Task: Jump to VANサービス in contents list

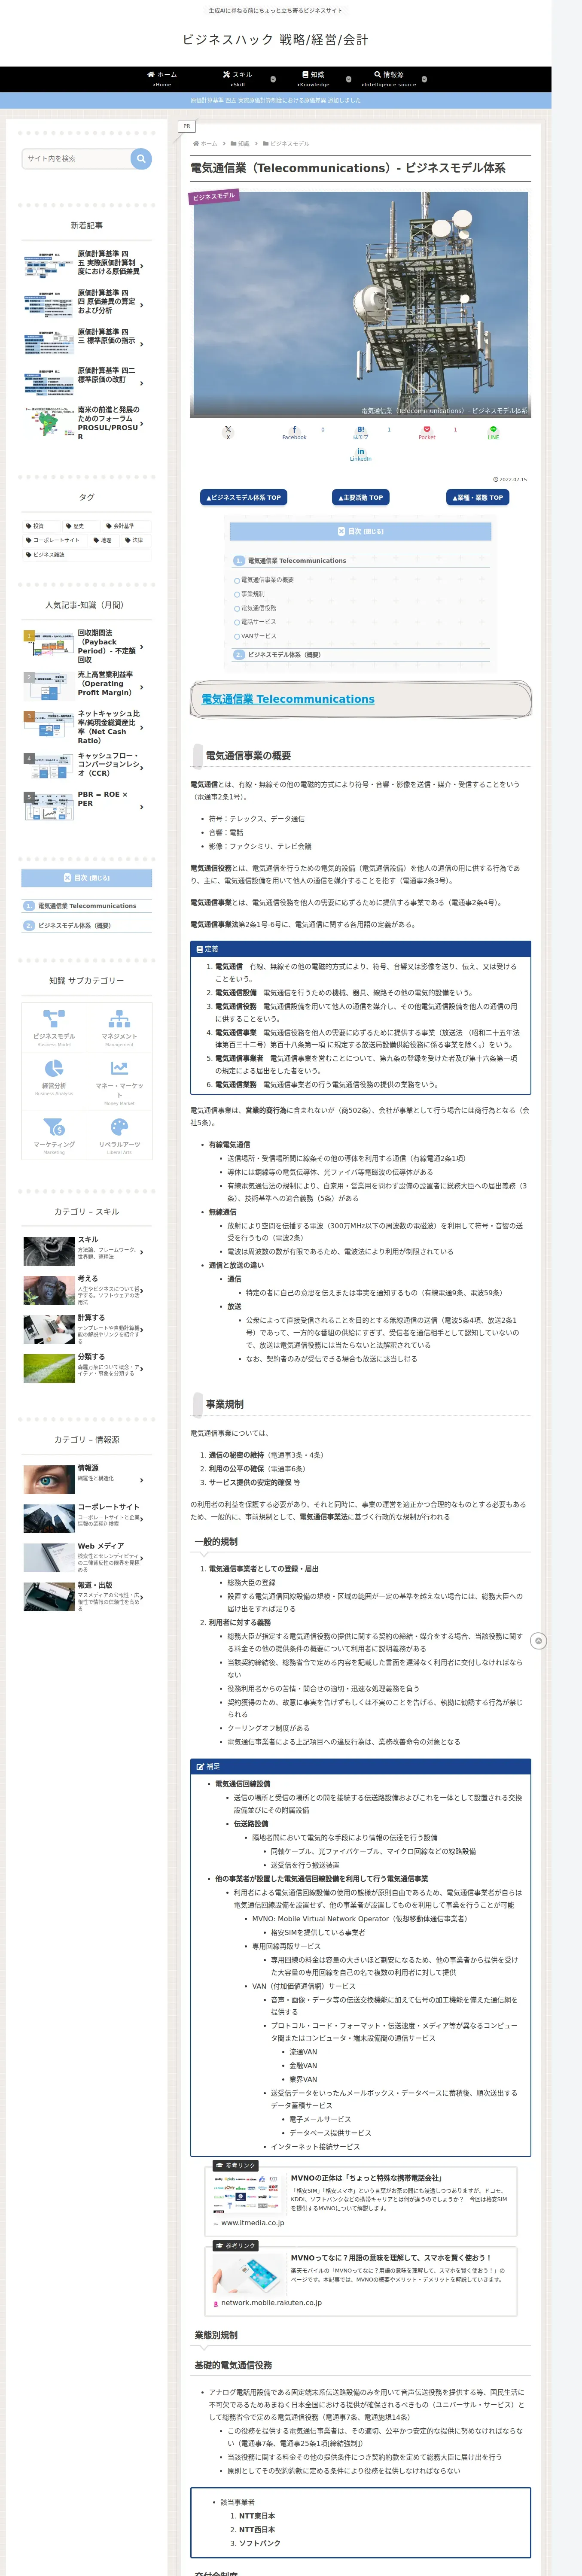Action: point(258,636)
